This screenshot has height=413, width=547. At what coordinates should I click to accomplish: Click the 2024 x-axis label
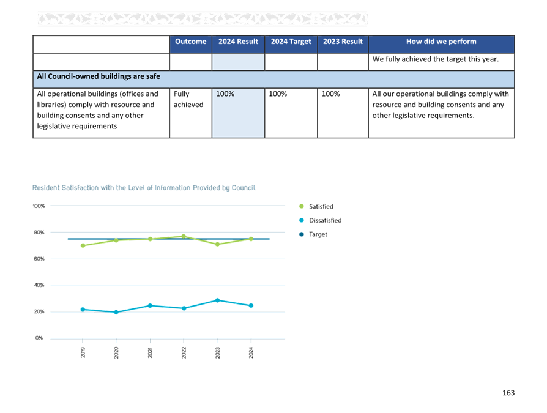click(251, 352)
